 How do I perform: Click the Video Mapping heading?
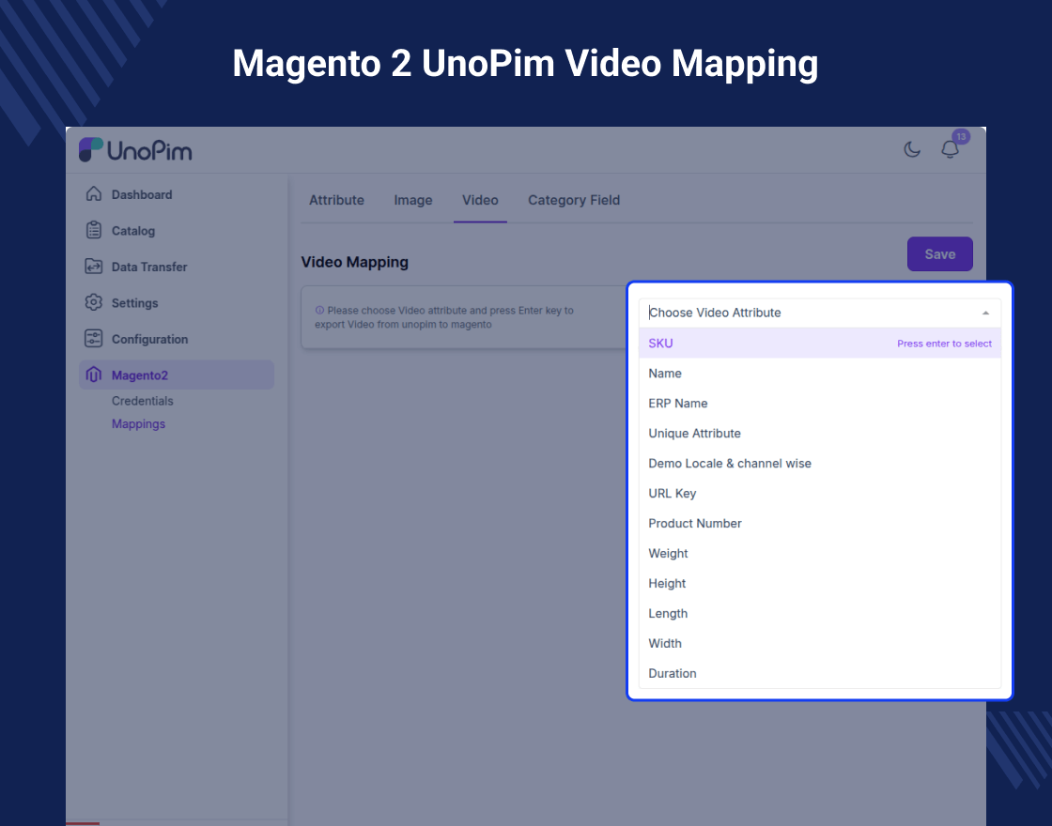coord(354,262)
